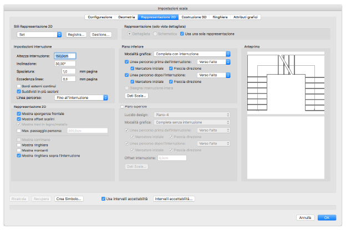Open Piano superiore Modalità grafica dropdown
346x230 pixels.
192,122
